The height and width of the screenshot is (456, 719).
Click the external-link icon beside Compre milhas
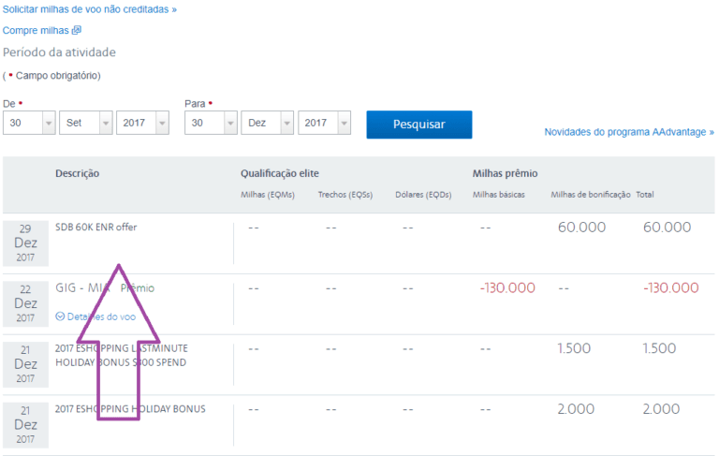point(77,30)
